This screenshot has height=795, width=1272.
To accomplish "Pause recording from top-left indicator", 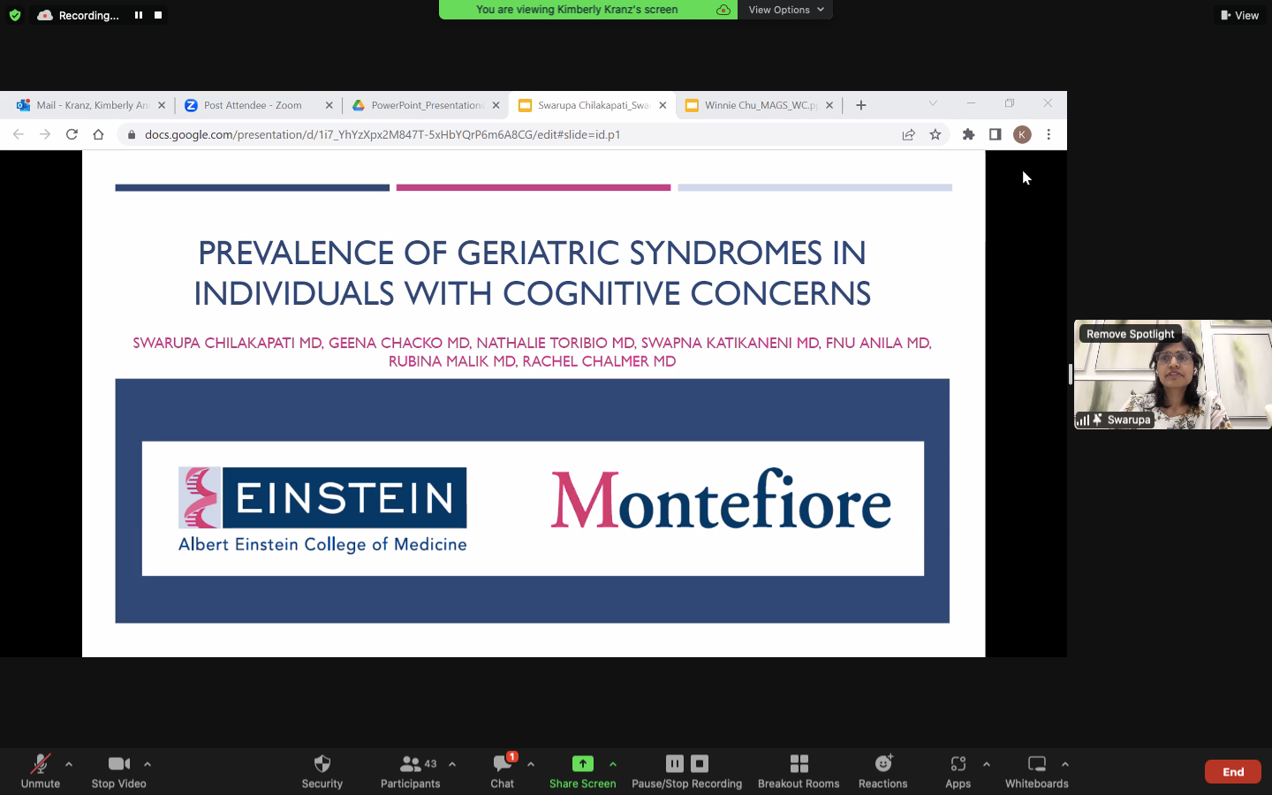I will pos(139,15).
